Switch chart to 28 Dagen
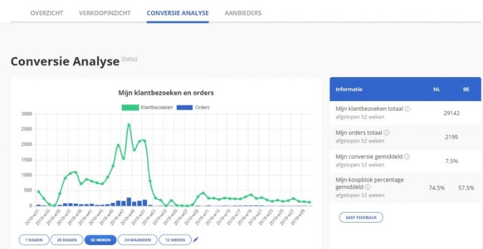Screen dimensions: 483x249 (66, 240)
